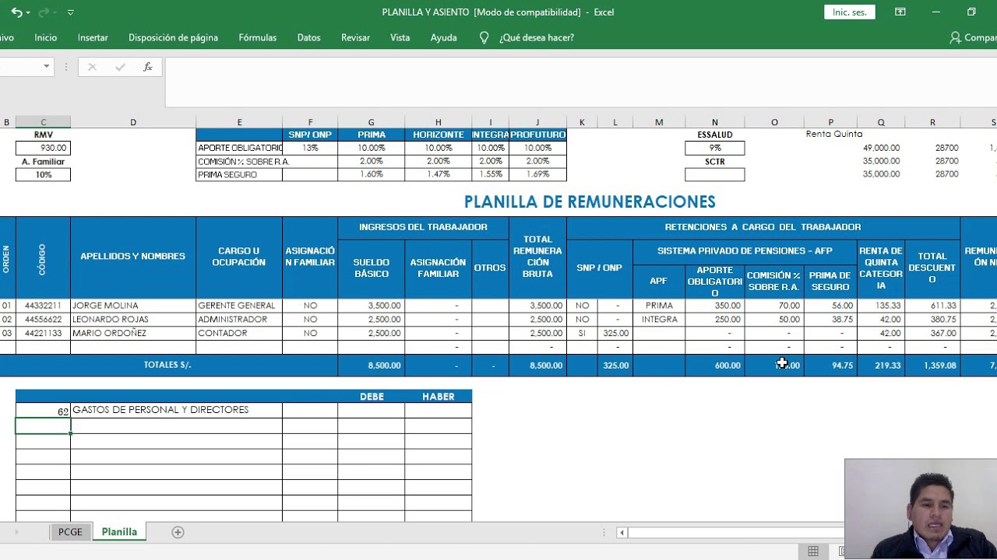The image size is (997, 560).
Task: Click the Redo arrow icon
Action: 44,12
